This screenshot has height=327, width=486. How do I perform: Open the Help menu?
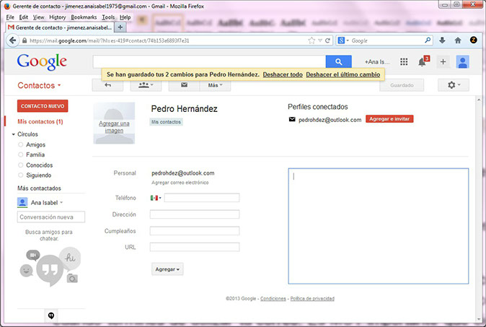(x=125, y=17)
